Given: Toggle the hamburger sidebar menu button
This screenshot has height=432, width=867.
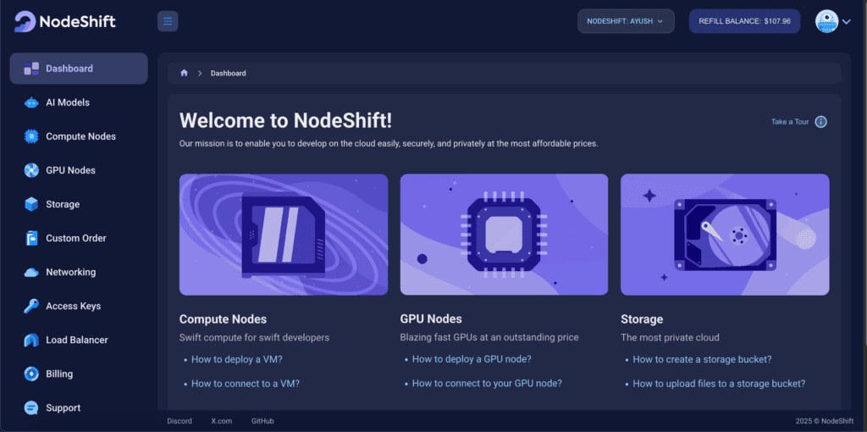Looking at the screenshot, I should pos(168,21).
